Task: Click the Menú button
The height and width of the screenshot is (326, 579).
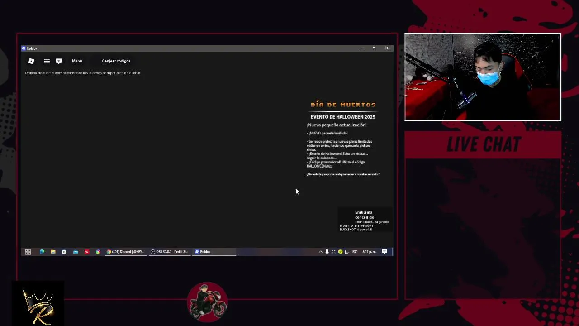Action: 77,61
